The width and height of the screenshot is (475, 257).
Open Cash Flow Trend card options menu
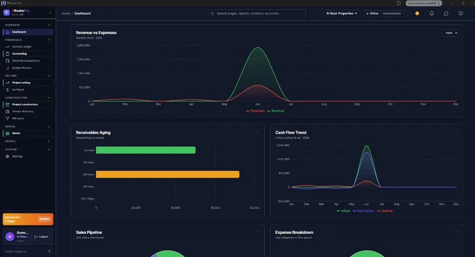[x=456, y=132]
